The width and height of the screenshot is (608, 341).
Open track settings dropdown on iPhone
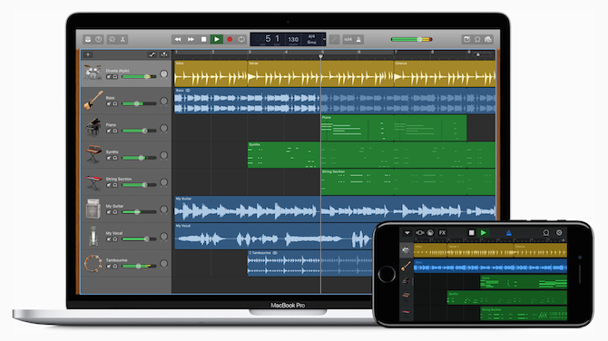pyautogui.click(x=407, y=233)
